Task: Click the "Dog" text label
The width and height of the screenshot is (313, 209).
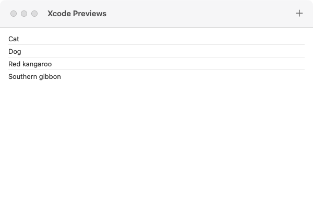Action: coord(15,51)
